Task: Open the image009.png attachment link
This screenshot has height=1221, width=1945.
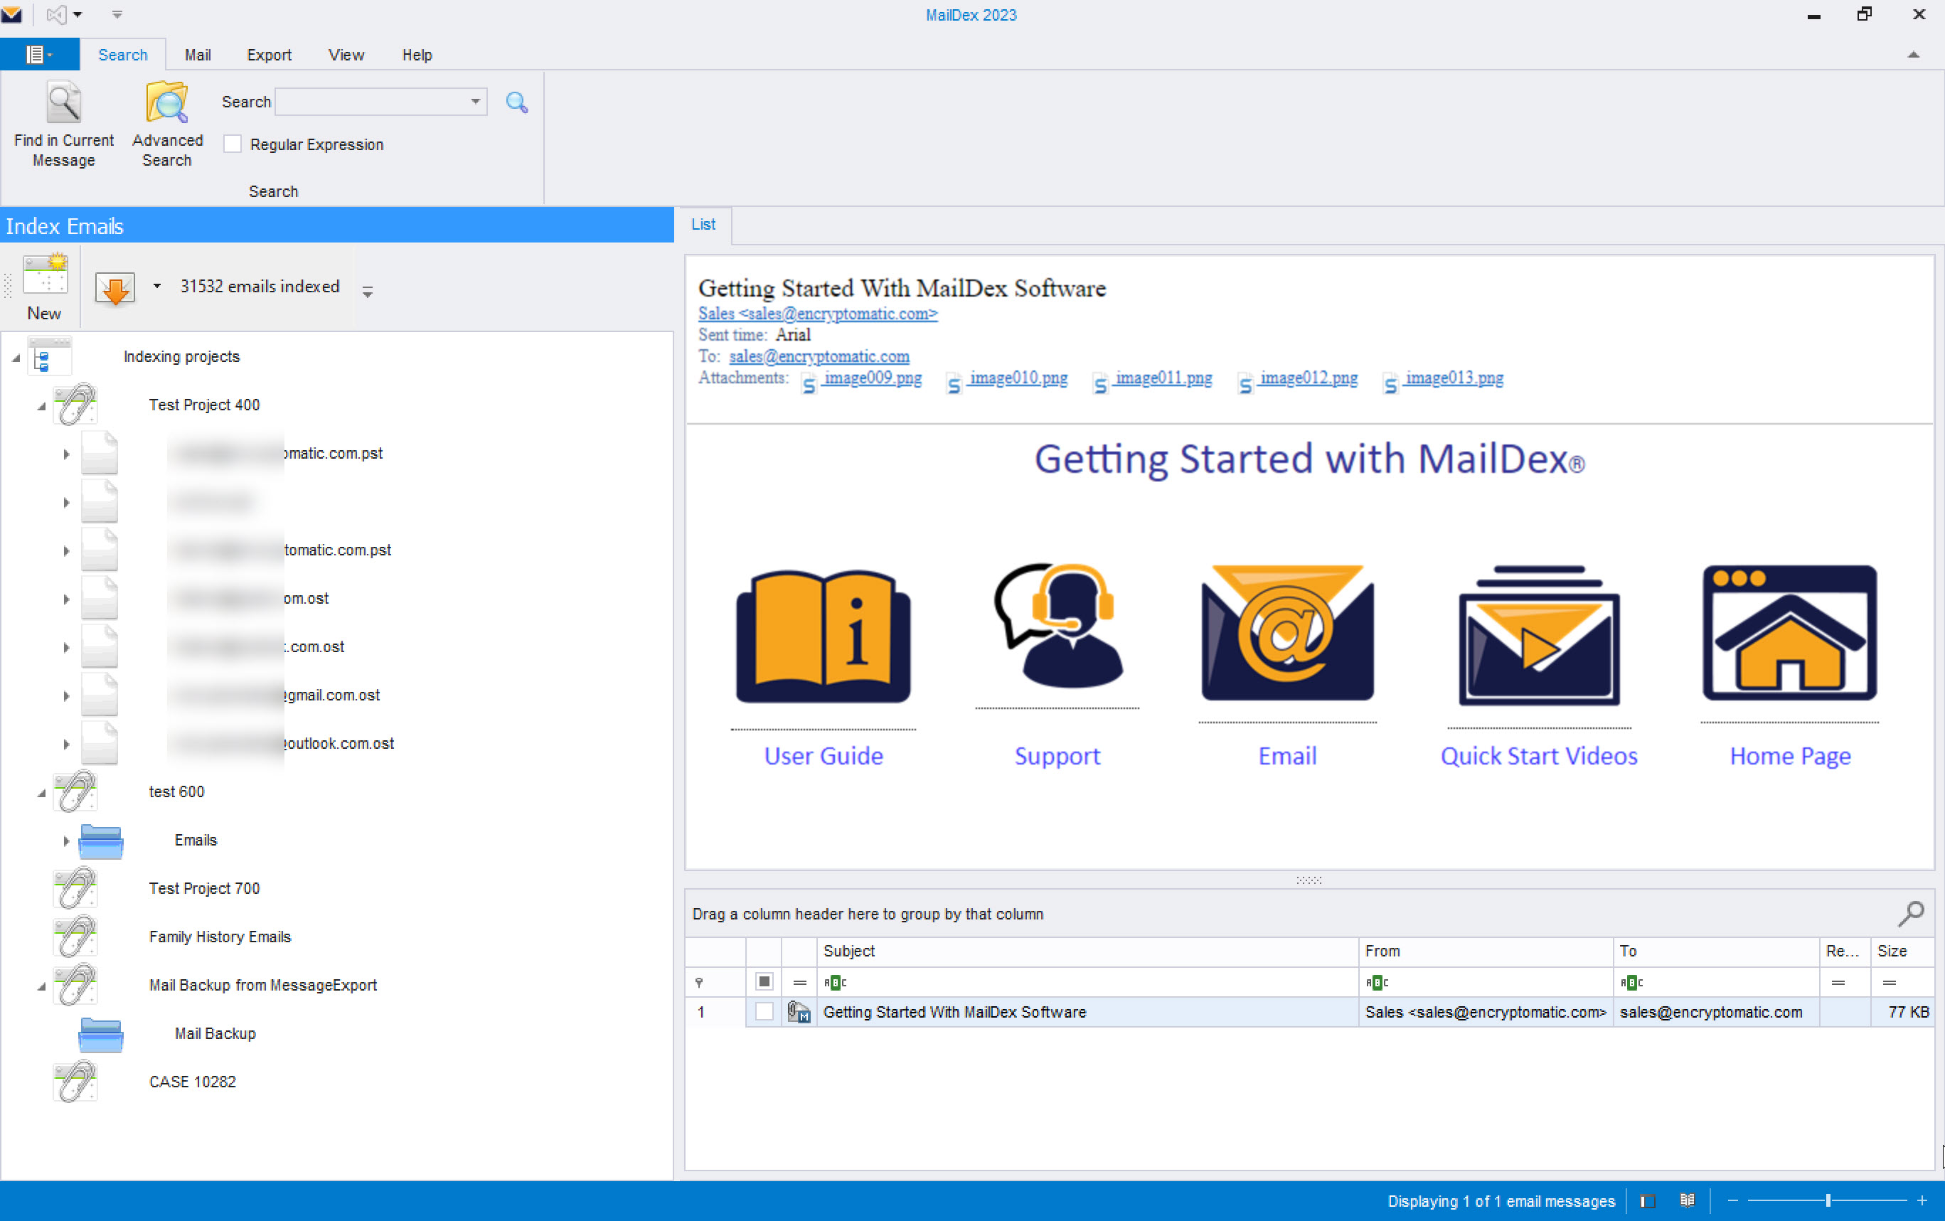Action: [x=872, y=378]
